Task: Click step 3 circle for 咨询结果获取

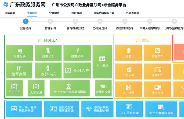Action: coord(75,21)
